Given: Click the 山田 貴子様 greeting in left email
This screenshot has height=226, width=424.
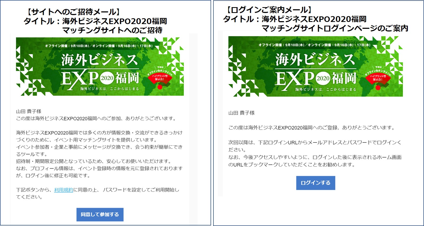Looking at the screenshot, I should click(x=29, y=111).
